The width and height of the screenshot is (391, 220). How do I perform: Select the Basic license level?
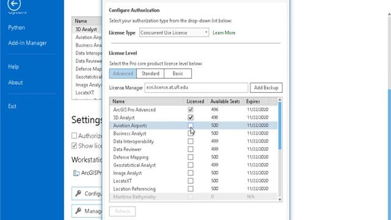click(x=178, y=73)
